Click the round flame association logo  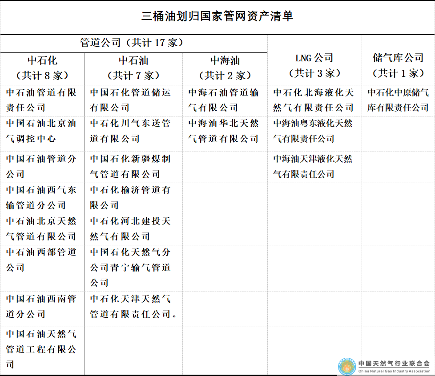(347, 367)
